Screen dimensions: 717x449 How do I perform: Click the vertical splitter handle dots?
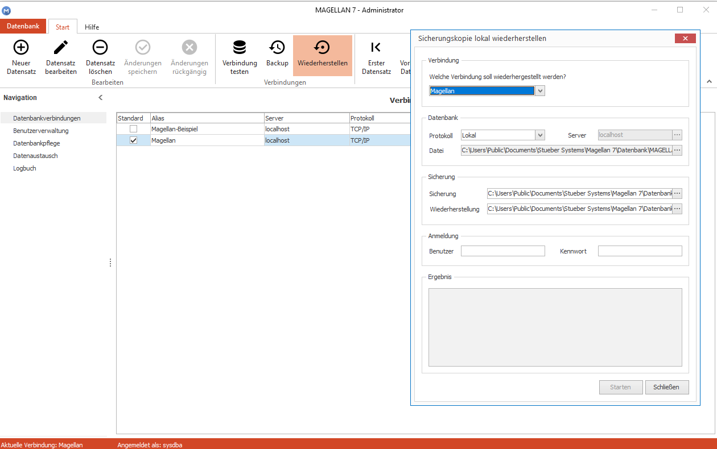click(x=110, y=263)
